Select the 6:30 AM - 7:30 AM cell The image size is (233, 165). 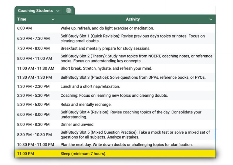pos(36,38)
